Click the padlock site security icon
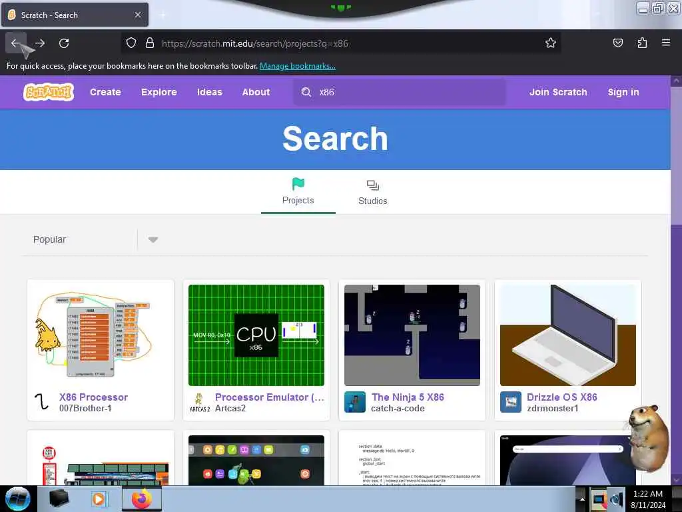Viewport: 682px width, 512px height. (x=150, y=43)
